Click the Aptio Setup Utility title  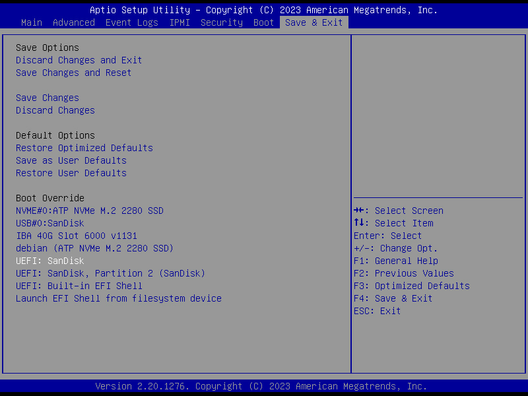tap(263, 10)
